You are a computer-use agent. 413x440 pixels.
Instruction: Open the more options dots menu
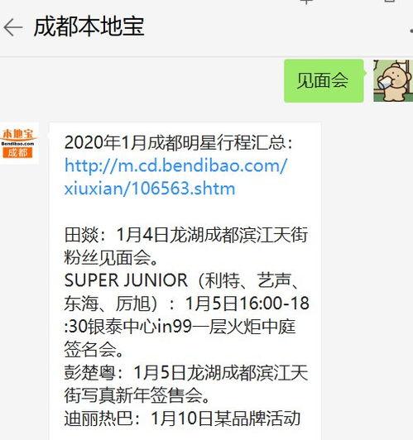click(411, 30)
